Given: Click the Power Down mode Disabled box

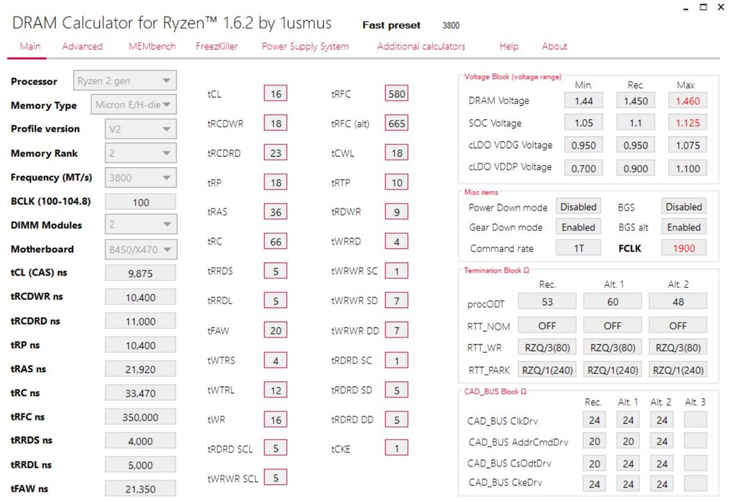Looking at the screenshot, I should click(578, 206).
